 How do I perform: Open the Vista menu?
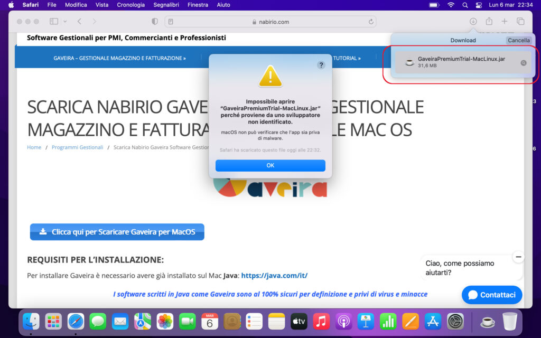click(102, 5)
